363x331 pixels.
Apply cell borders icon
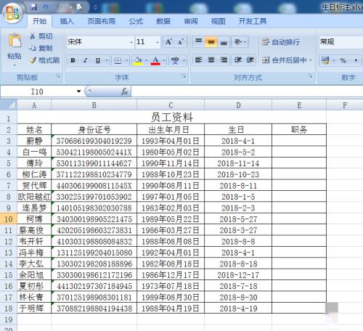pyautogui.click(x=118, y=60)
